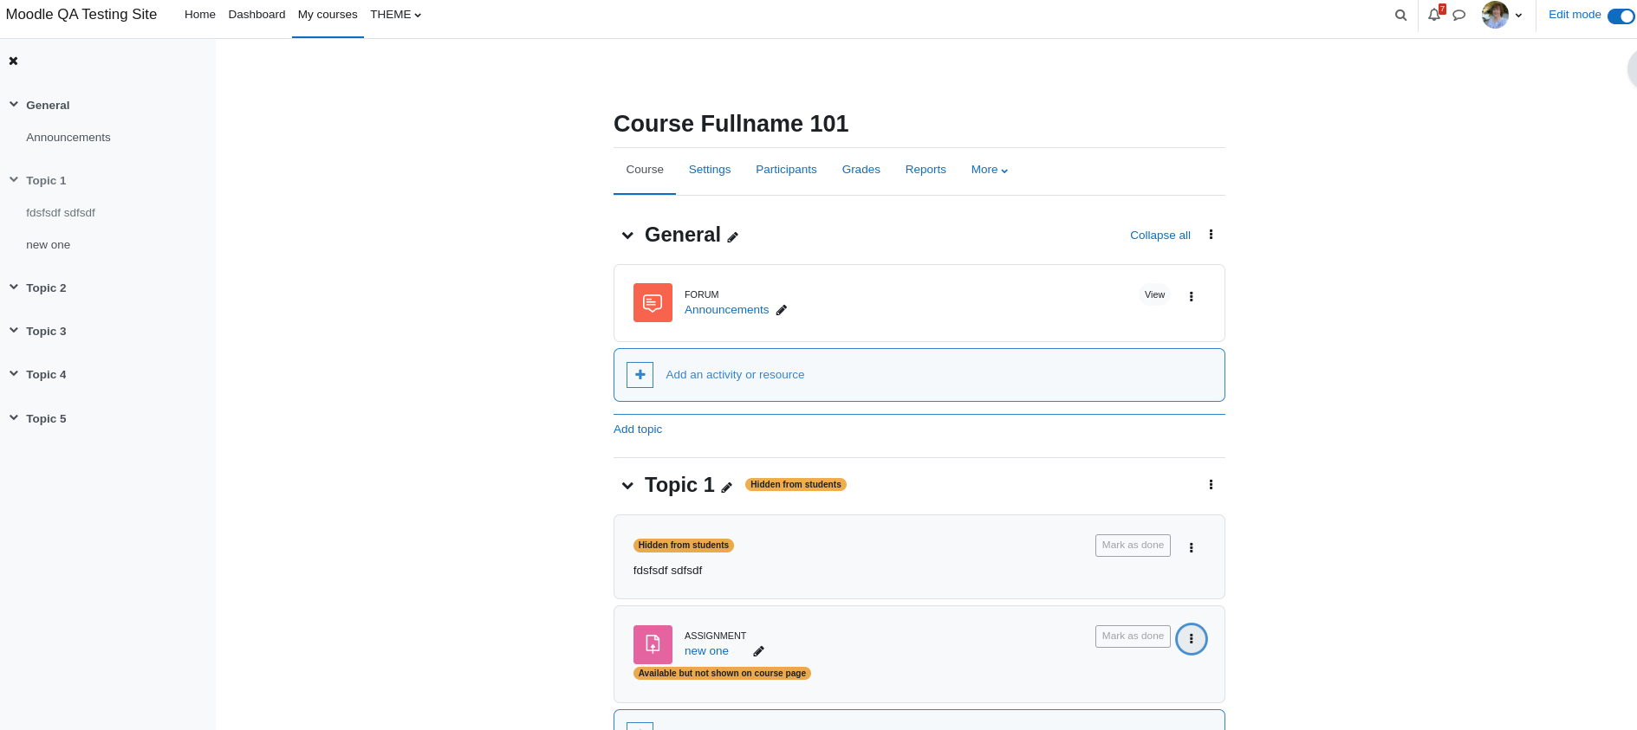The height and width of the screenshot is (730, 1637).
Task: Open notifications bell icon
Action: point(1435,15)
